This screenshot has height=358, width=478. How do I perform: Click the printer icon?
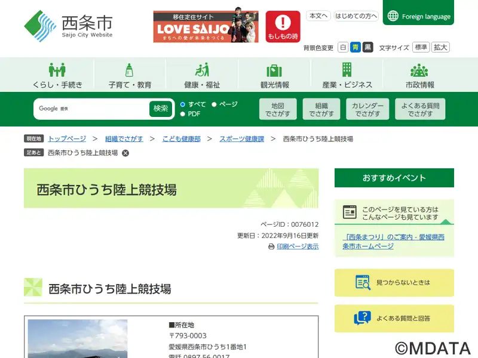click(x=271, y=246)
